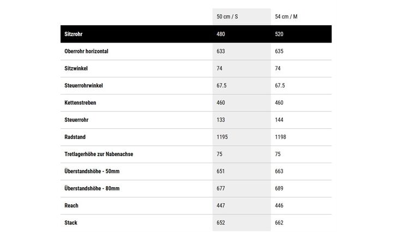Click the Überstandshöhe - 50mm label
The width and height of the screenshot is (398, 232).
92,171
